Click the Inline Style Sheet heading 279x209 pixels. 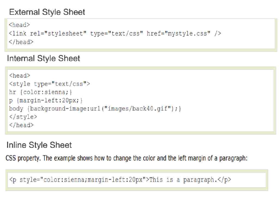coord(39,145)
